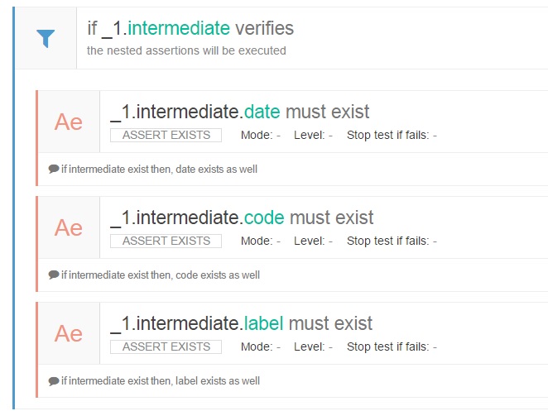Click ASSERT EXISTS badge on code assertion
548x411 pixels.
coord(166,241)
